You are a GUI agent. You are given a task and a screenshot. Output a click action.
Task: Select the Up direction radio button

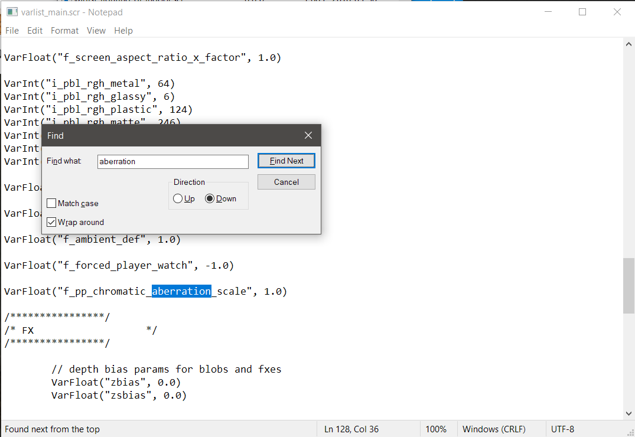point(178,199)
